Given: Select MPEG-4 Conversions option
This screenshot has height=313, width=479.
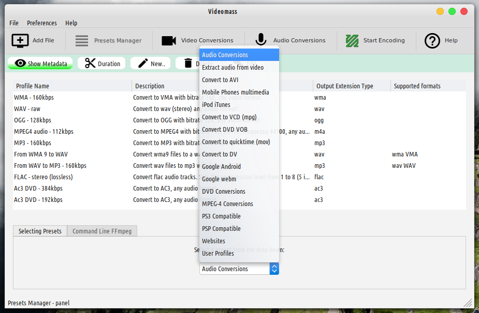Looking at the screenshot, I should (x=239, y=204).
